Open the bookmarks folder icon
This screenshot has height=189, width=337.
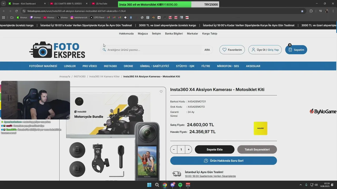[x=12, y=18]
